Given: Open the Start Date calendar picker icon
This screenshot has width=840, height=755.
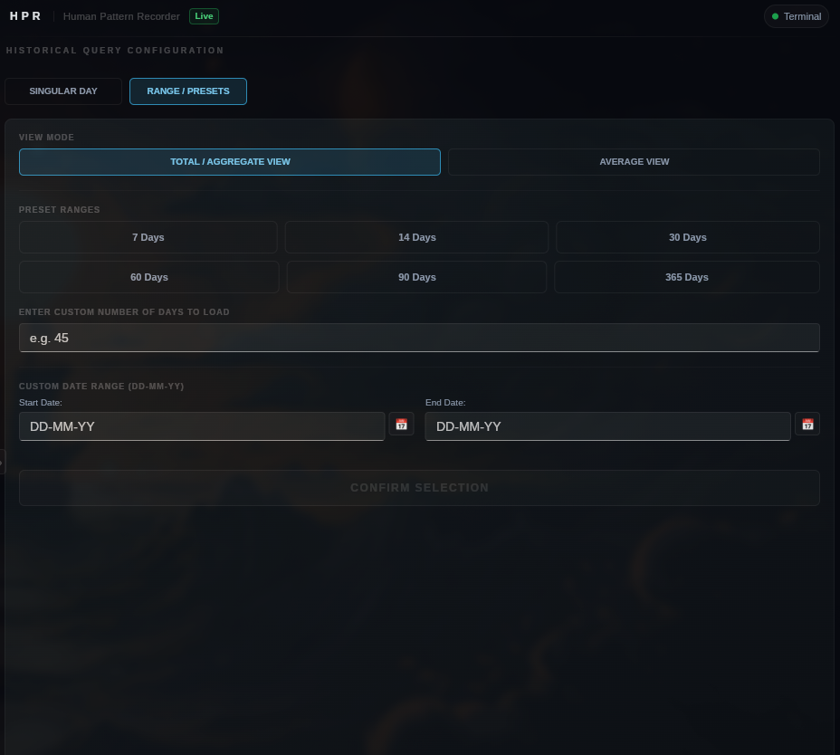Looking at the screenshot, I should coord(401,425).
